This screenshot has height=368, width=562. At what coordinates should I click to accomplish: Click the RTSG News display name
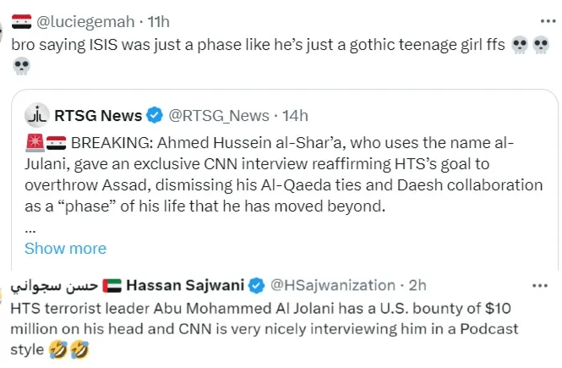[x=99, y=115]
